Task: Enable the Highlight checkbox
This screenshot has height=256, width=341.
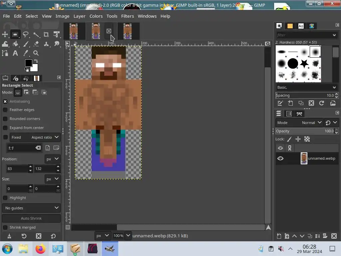Action: pyautogui.click(x=5, y=198)
